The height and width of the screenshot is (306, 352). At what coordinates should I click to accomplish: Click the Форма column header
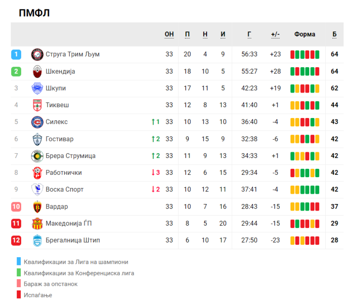(x=305, y=34)
